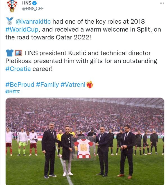Click the framed Croatia jersey in photo
Viewport: 167px width, 185px height.
pyautogui.click(x=84, y=148)
